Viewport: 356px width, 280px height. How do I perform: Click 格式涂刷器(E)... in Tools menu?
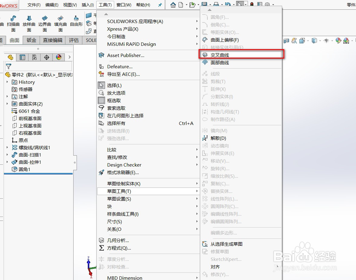coord(148,172)
